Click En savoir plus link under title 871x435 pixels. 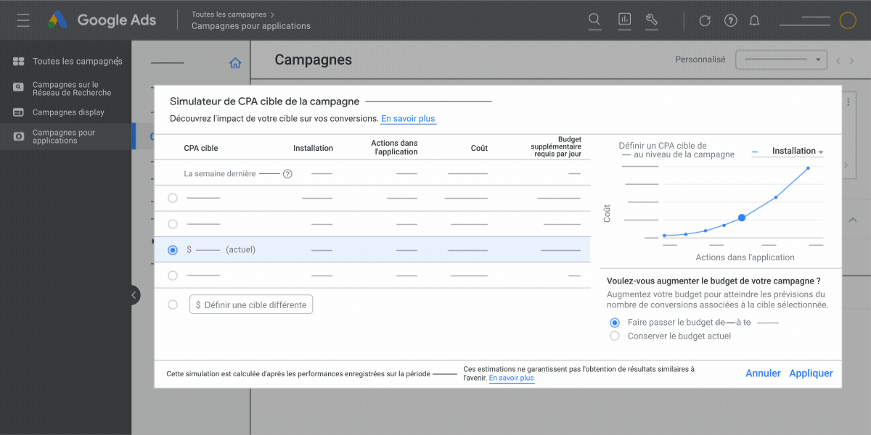click(409, 119)
